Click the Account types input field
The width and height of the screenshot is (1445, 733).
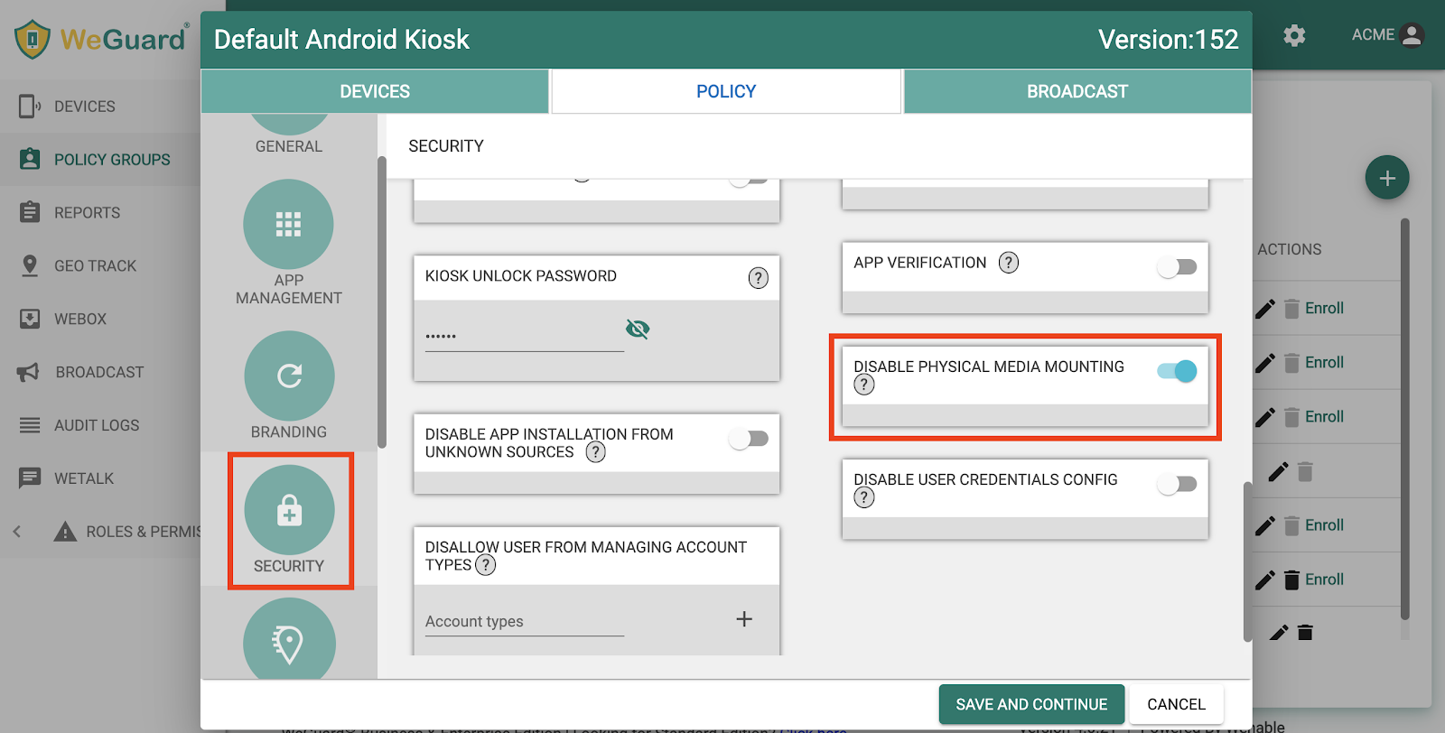(524, 621)
